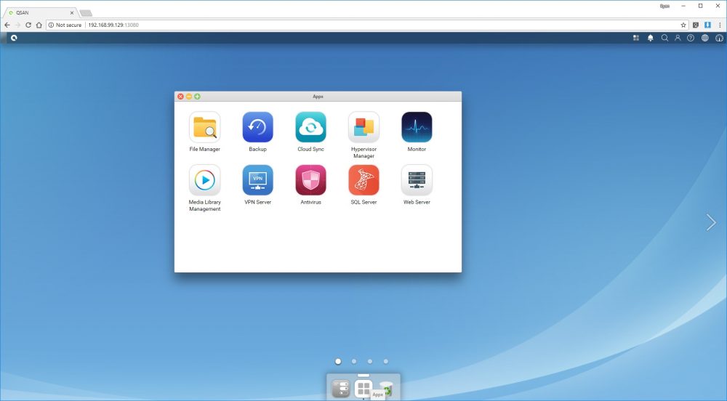727x401 pixels.
Task: Focus the address bar with 192.168.99.129
Action: tap(366, 25)
